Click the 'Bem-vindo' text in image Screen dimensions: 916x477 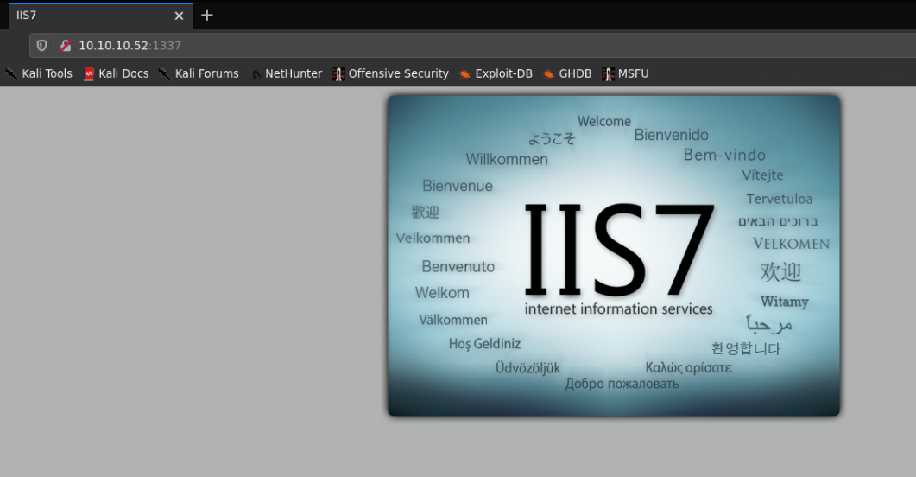tap(724, 155)
